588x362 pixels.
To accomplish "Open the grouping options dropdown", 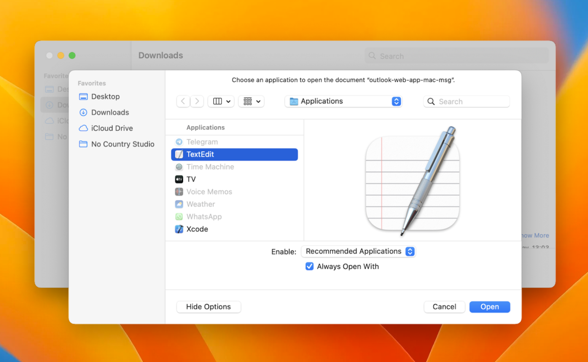I will (251, 101).
